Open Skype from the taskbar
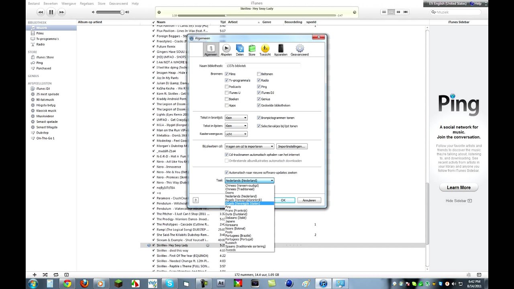 [169, 283]
